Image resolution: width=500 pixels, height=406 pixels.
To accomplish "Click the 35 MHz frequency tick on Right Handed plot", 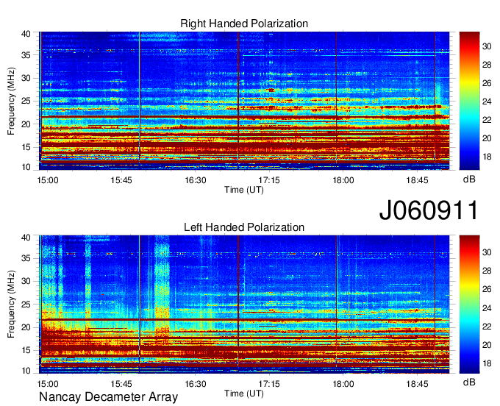I will click(x=26, y=55).
